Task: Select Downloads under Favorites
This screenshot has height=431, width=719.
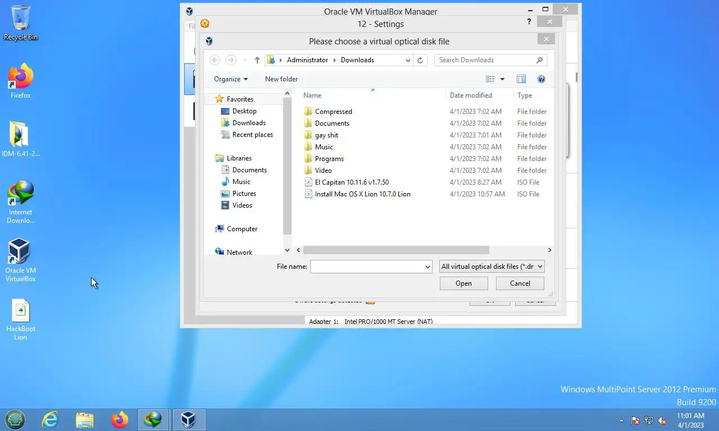Action: point(249,123)
